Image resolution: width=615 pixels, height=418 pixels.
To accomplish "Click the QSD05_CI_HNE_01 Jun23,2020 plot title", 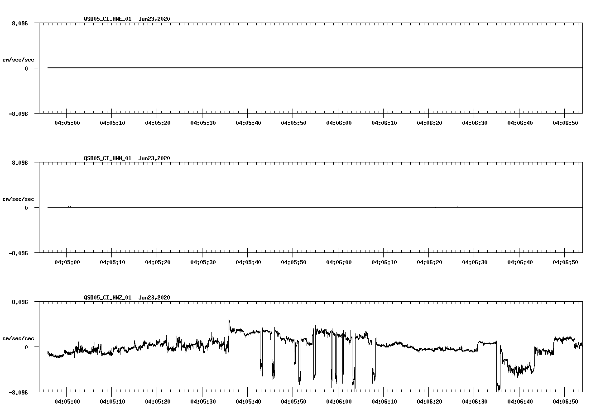I will click(127, 19).
